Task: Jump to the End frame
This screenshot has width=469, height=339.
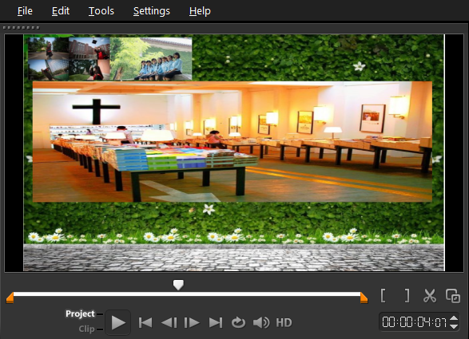Action: tap(216, 323)
